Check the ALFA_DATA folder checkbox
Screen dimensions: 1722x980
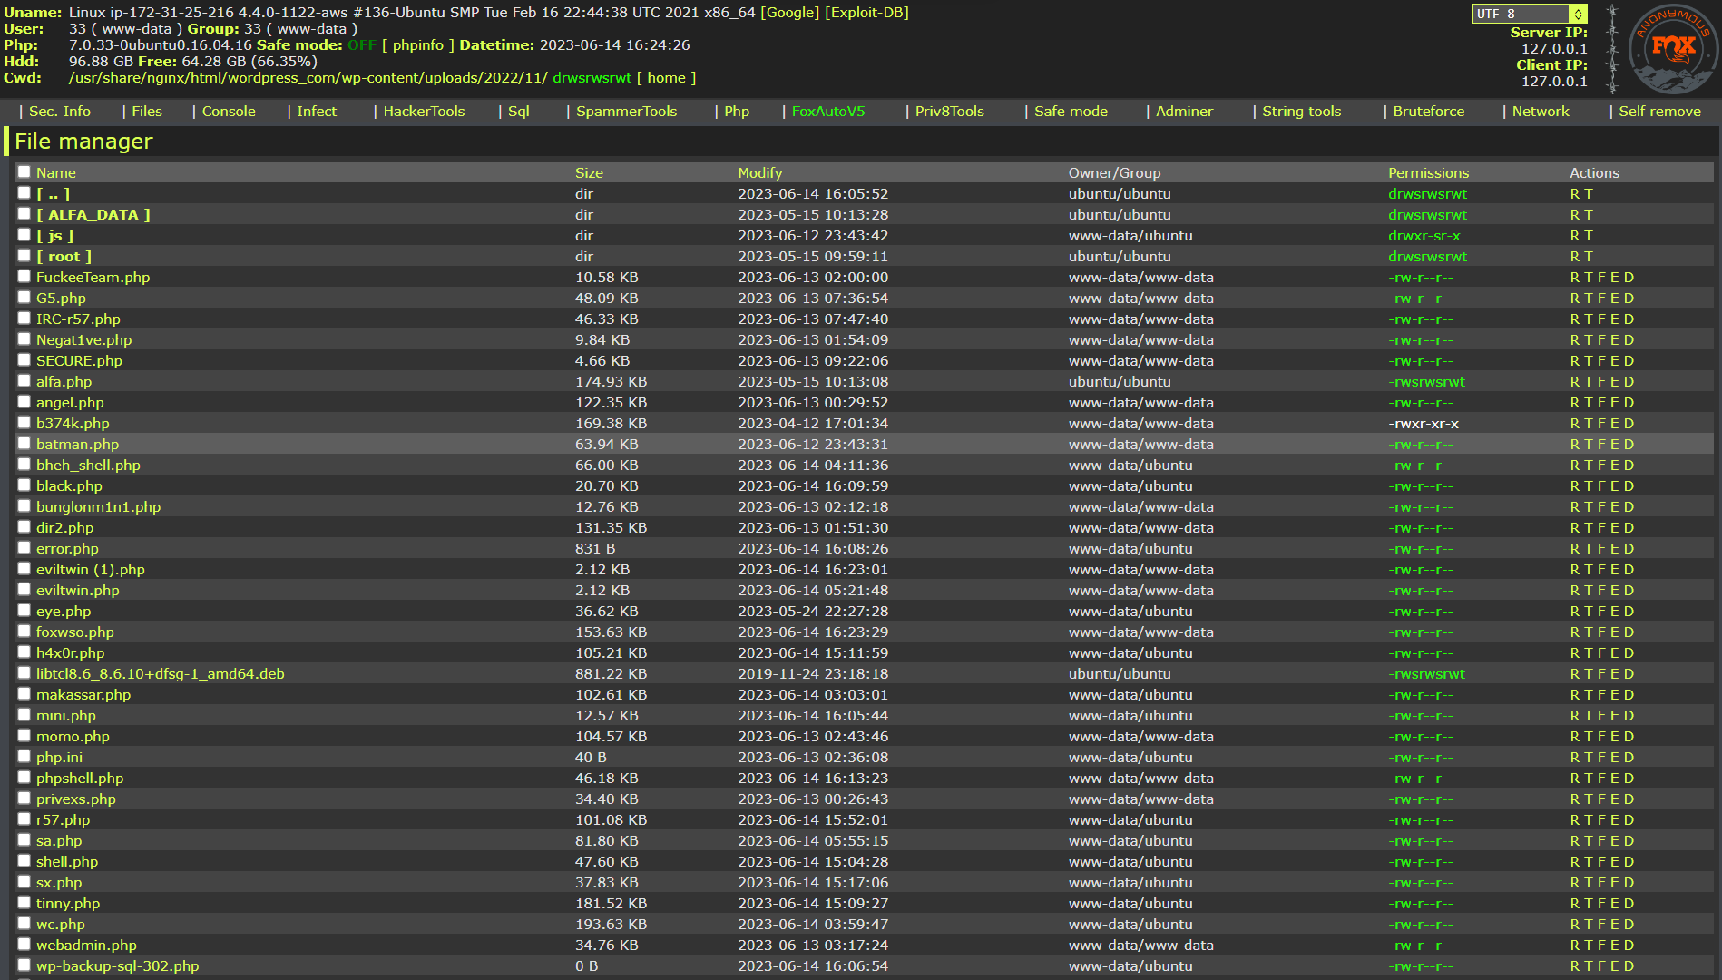24,214
